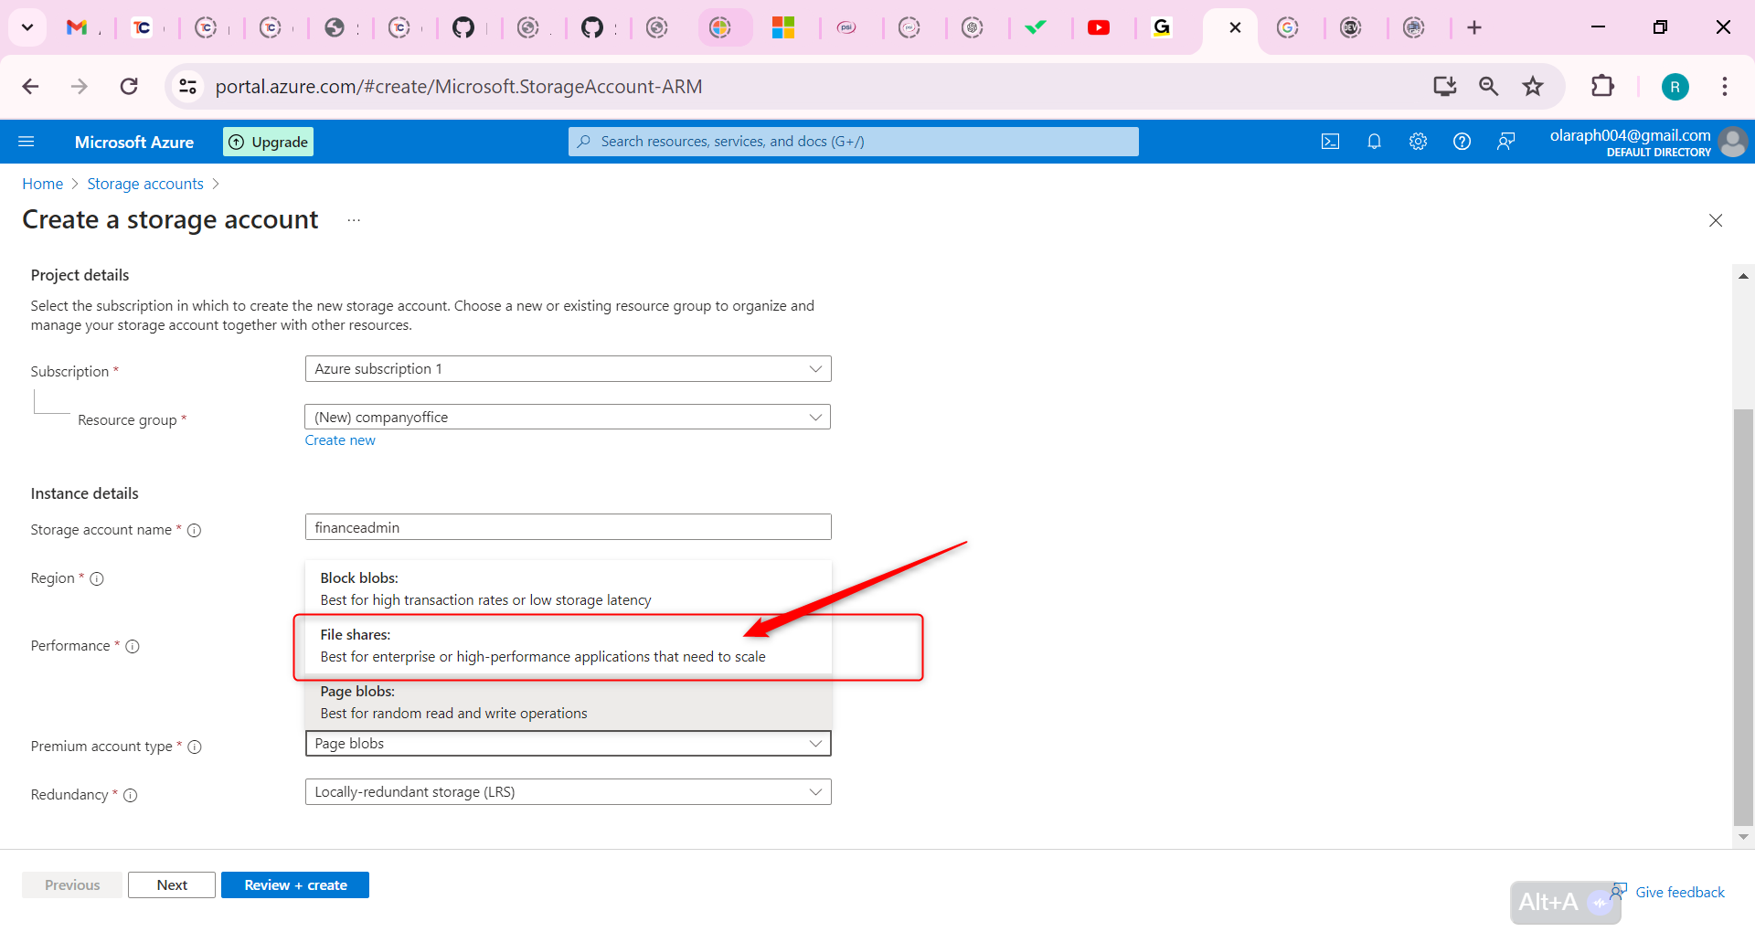This screenshot has width=1755, height=932.
Task: Click the feedback person icon in the Azure header
Action: point(1505,142)
